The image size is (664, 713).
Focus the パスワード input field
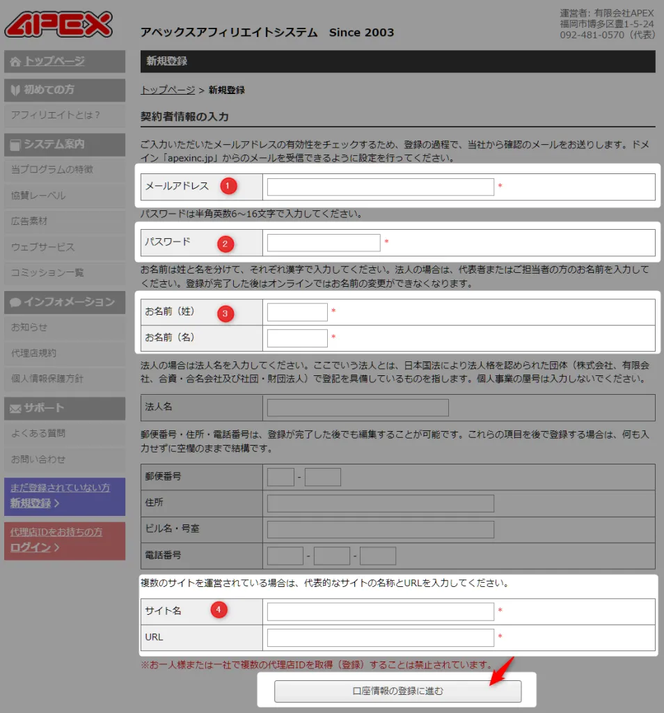(324, 242)
